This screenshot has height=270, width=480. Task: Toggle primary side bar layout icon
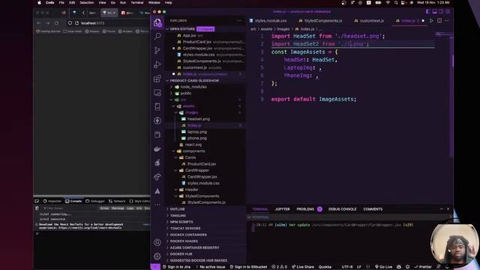click(428, 12)
